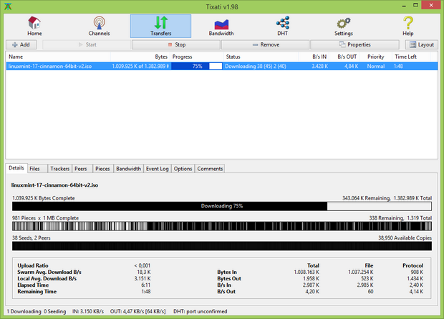Switch to the Details tab

pos(16,168)
